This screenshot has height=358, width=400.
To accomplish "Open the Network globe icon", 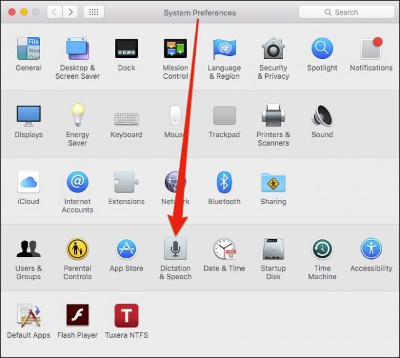I will (x=175, y=182).
